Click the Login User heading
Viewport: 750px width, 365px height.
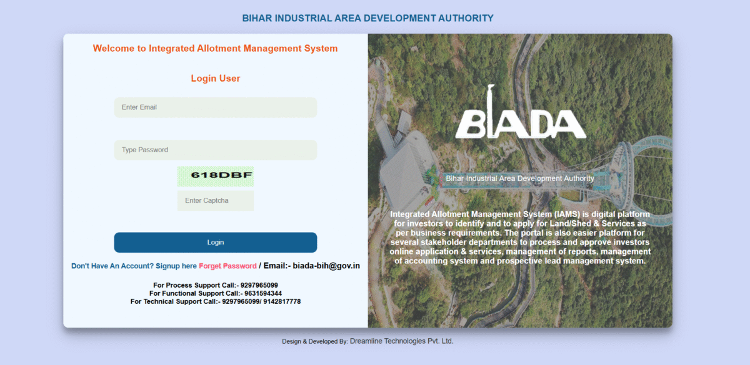click(215, 79)
